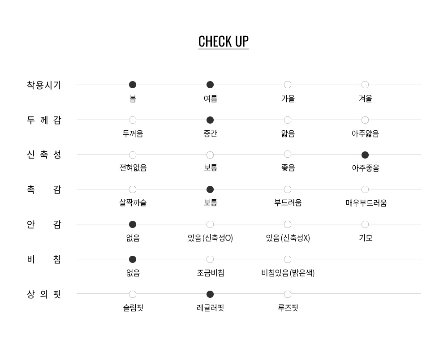
Task: Select the 살짝까슬 texture circle
Action: [133, 189]
